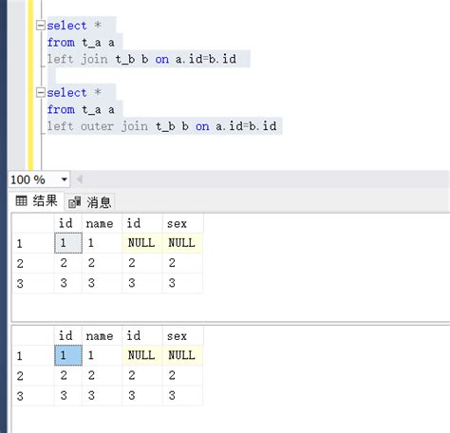Select second grid's 'name' column header
Screen dimensions: 450x433
(x=102, y=336)
